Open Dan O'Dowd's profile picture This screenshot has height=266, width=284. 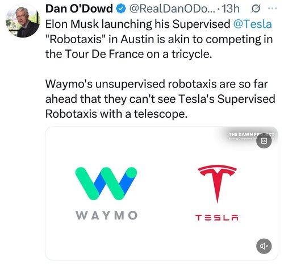click(23, 21)
